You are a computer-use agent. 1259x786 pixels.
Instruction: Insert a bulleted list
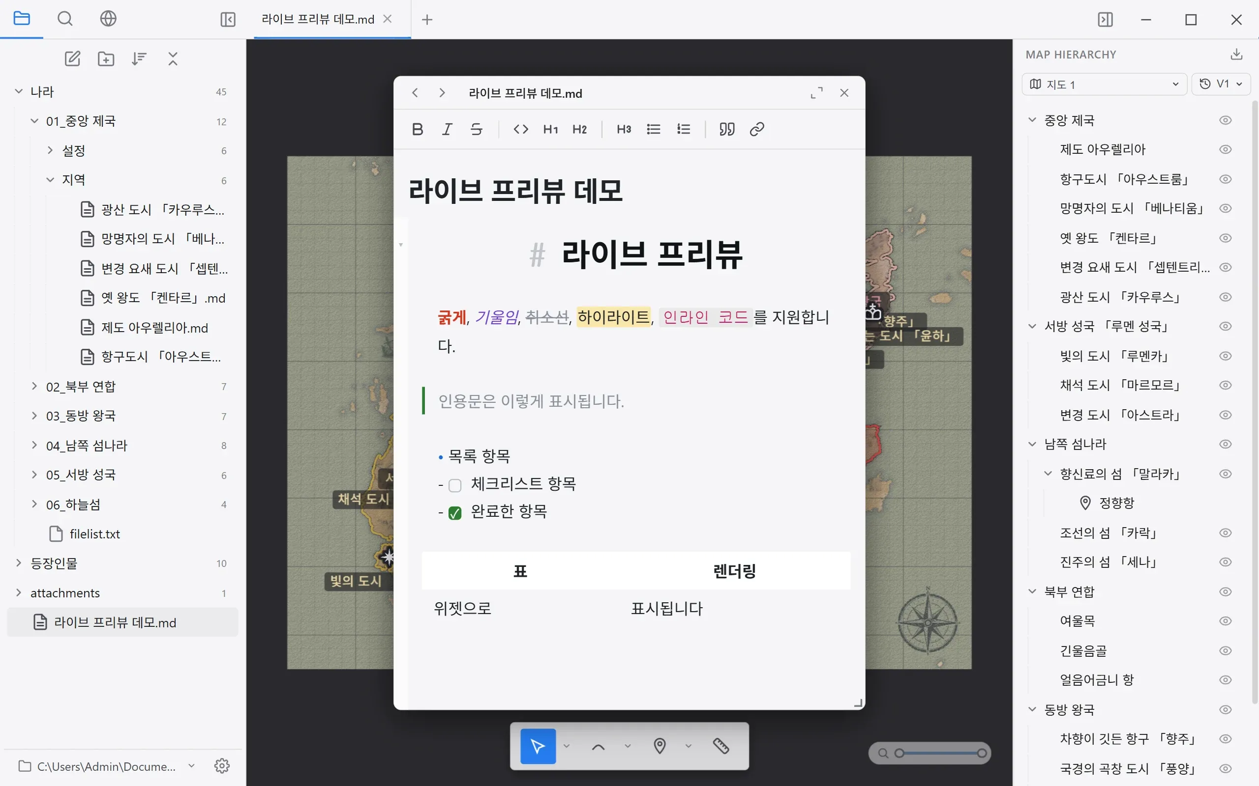654,129
